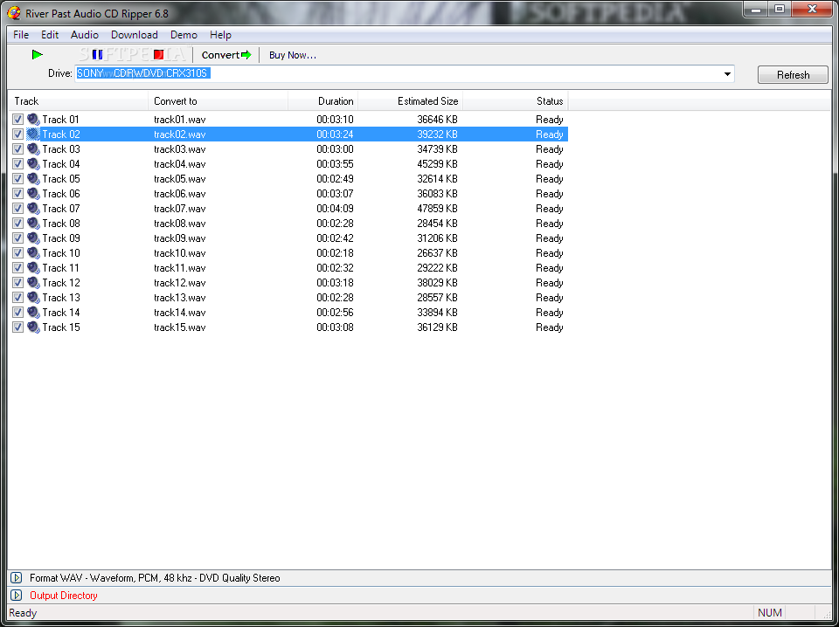Uncheck the Track 04 checkbox
This screenshot has width=839, height=627.
(17, 164)
